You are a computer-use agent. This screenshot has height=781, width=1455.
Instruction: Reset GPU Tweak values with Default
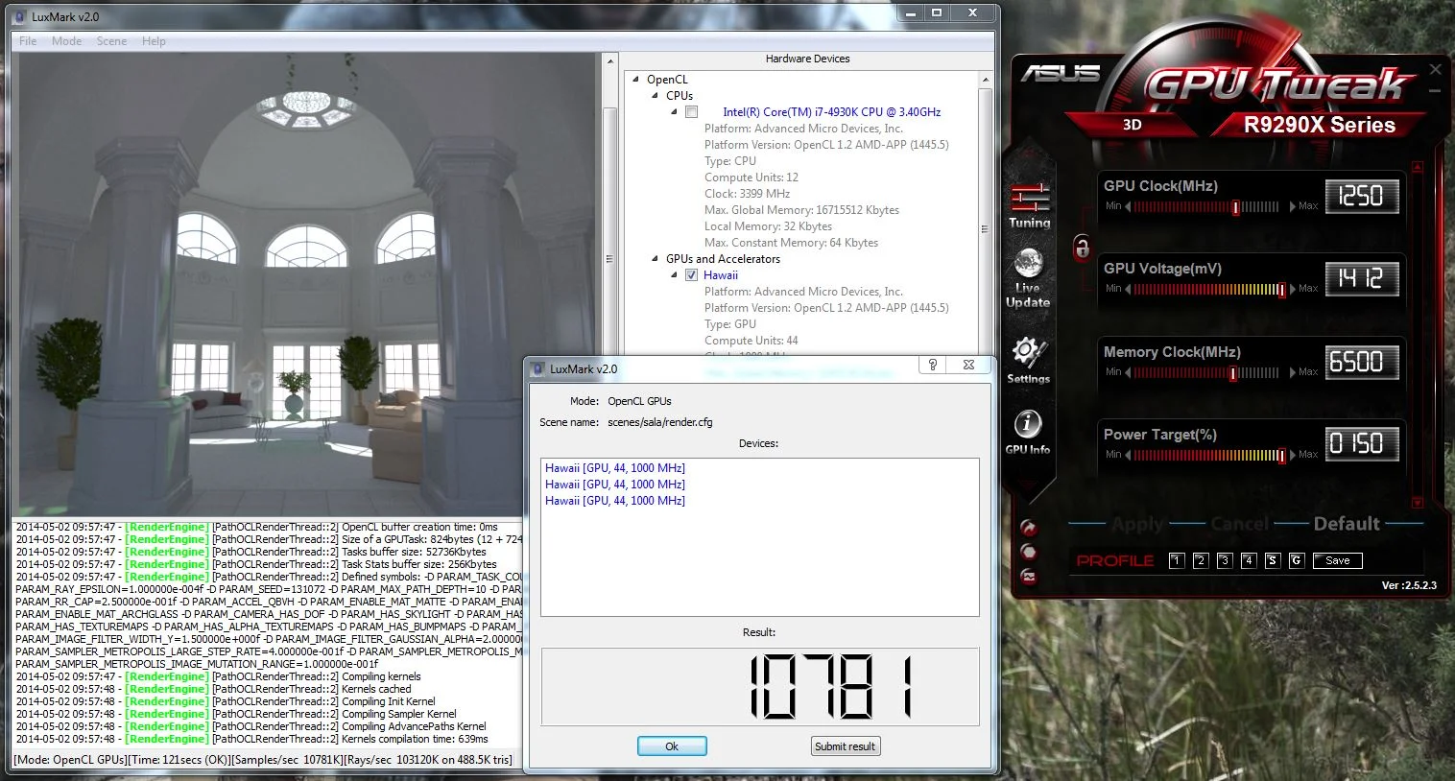point(1347,524)
